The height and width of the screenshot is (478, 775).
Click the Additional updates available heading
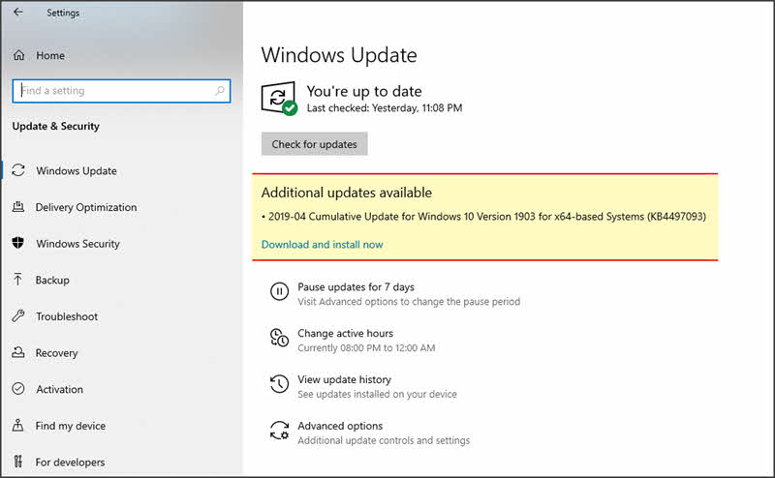pyautogui.click(x=347, y=193)
